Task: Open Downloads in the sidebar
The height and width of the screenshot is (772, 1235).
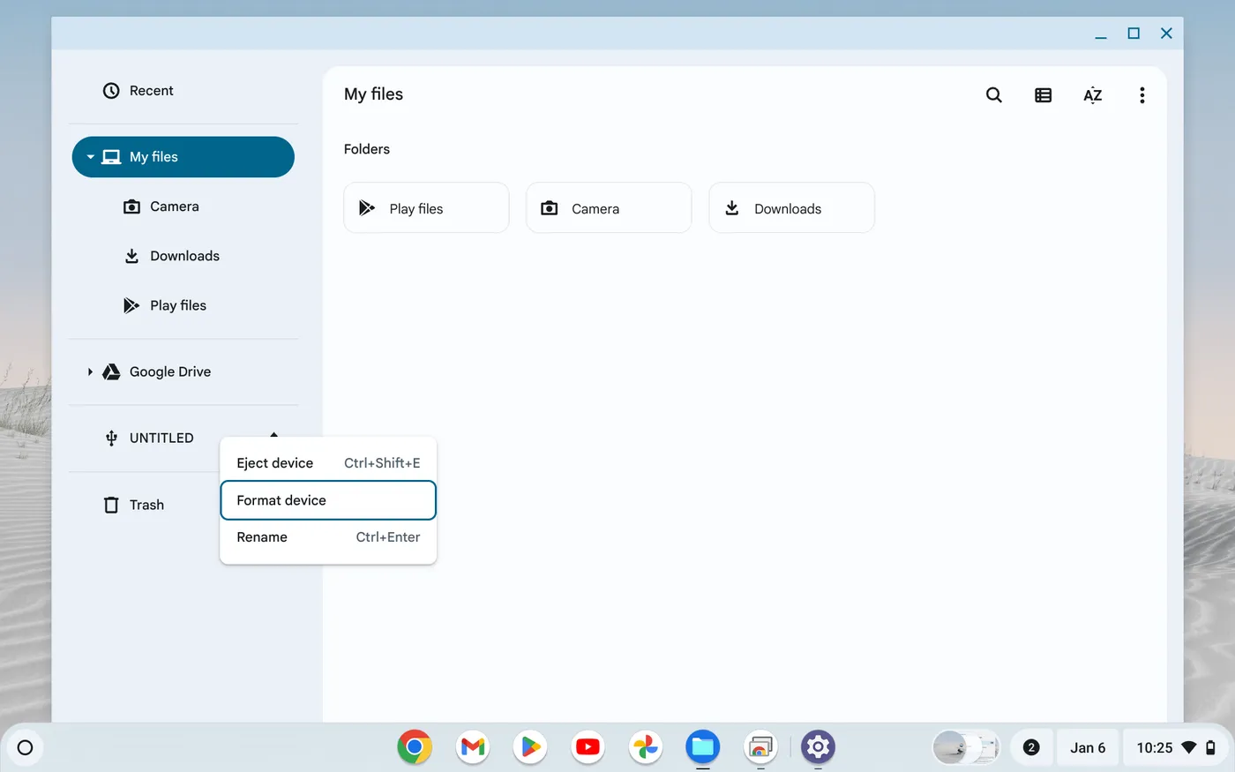Action: tap(183, 256)
